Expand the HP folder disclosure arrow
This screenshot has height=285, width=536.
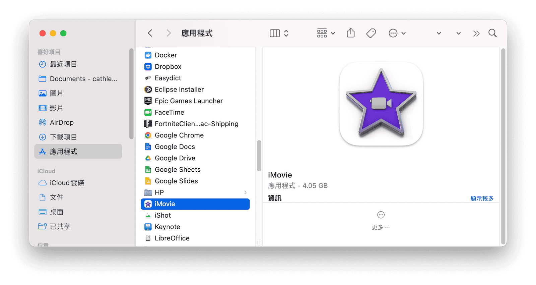[246, 192]
